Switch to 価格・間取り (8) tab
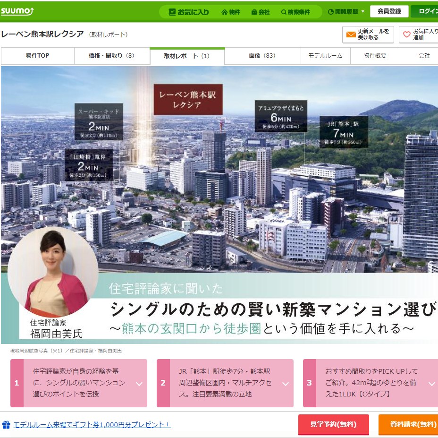Viewport: 438px width, 438px height. pyautogui.click(x=111, y=56)
